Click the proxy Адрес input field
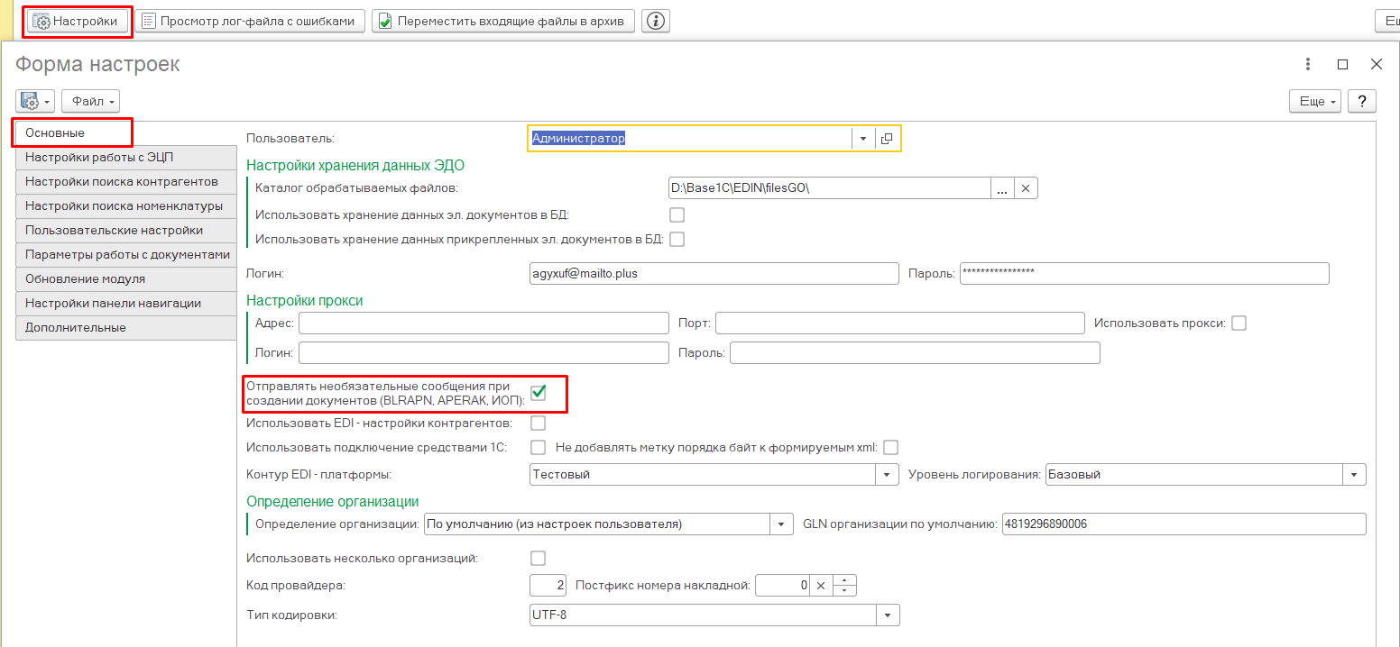 point(483,323)
